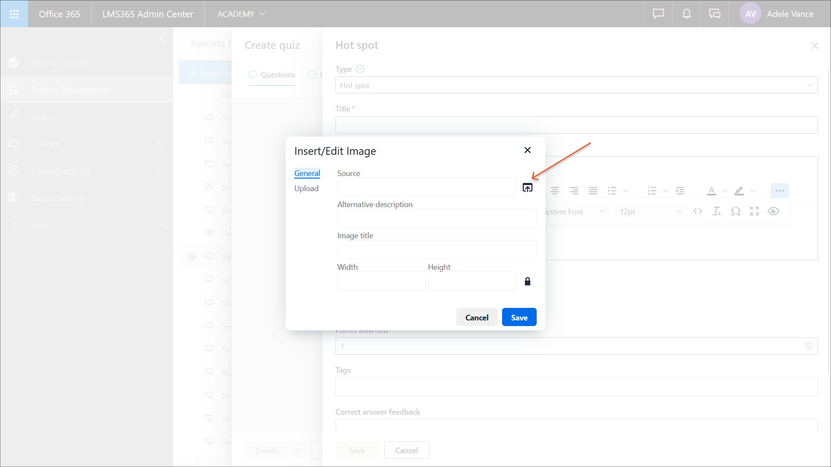The image size is (831, 467).
Task: Expand the ACADEMY dropdown menu
Action: pos(241,14)
